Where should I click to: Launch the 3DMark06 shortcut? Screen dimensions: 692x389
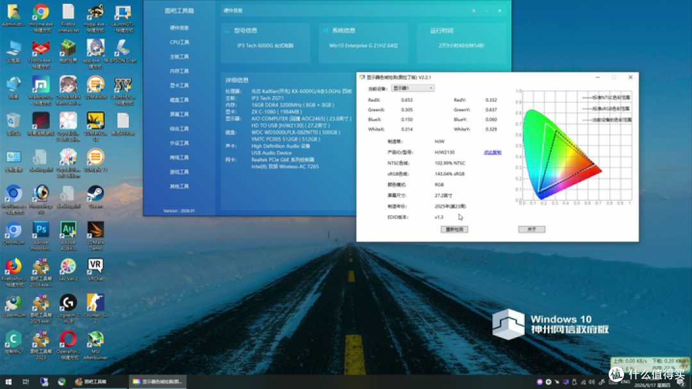pyautogui.click(x=95, y=88)
